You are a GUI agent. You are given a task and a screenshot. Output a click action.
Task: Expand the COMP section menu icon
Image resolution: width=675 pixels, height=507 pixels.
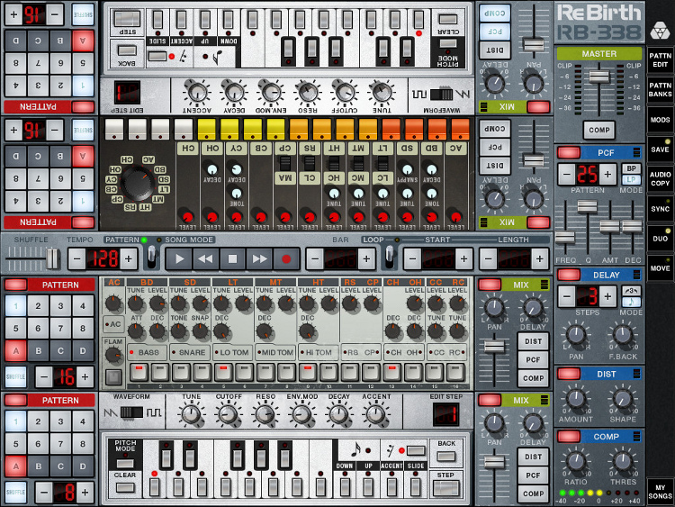[636, 437]
